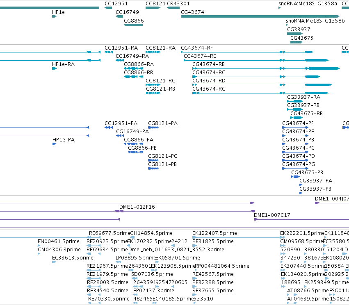Click protein CG43674-PF
Viewport: 349px width, 305px height.
click(295, 127)
